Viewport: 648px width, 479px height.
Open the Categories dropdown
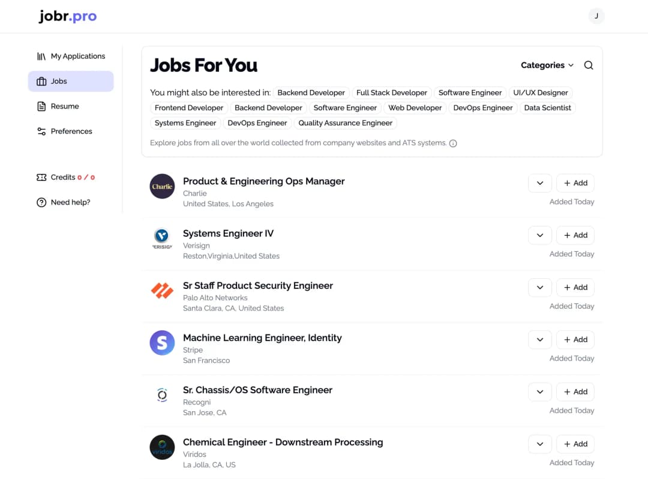[546, 65]
